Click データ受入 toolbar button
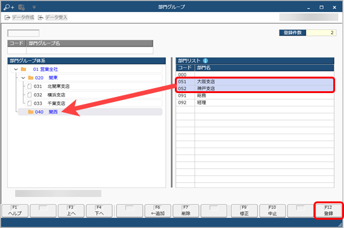344x228 pixels. coord(53,17)
